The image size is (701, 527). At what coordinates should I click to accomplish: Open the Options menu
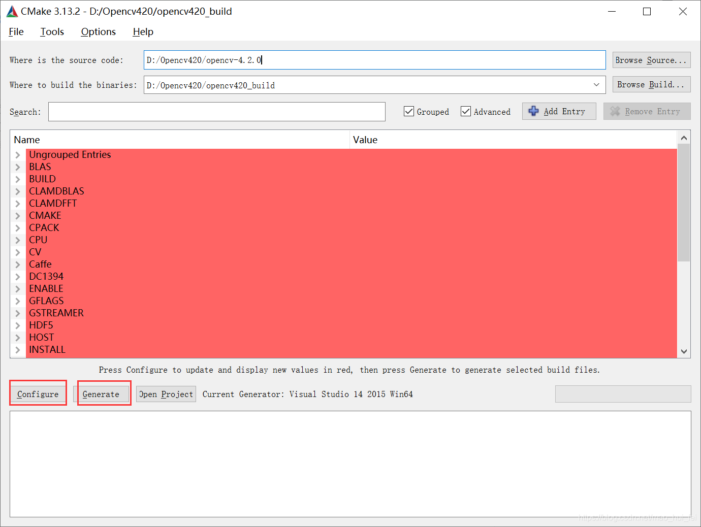click(99, 31)
